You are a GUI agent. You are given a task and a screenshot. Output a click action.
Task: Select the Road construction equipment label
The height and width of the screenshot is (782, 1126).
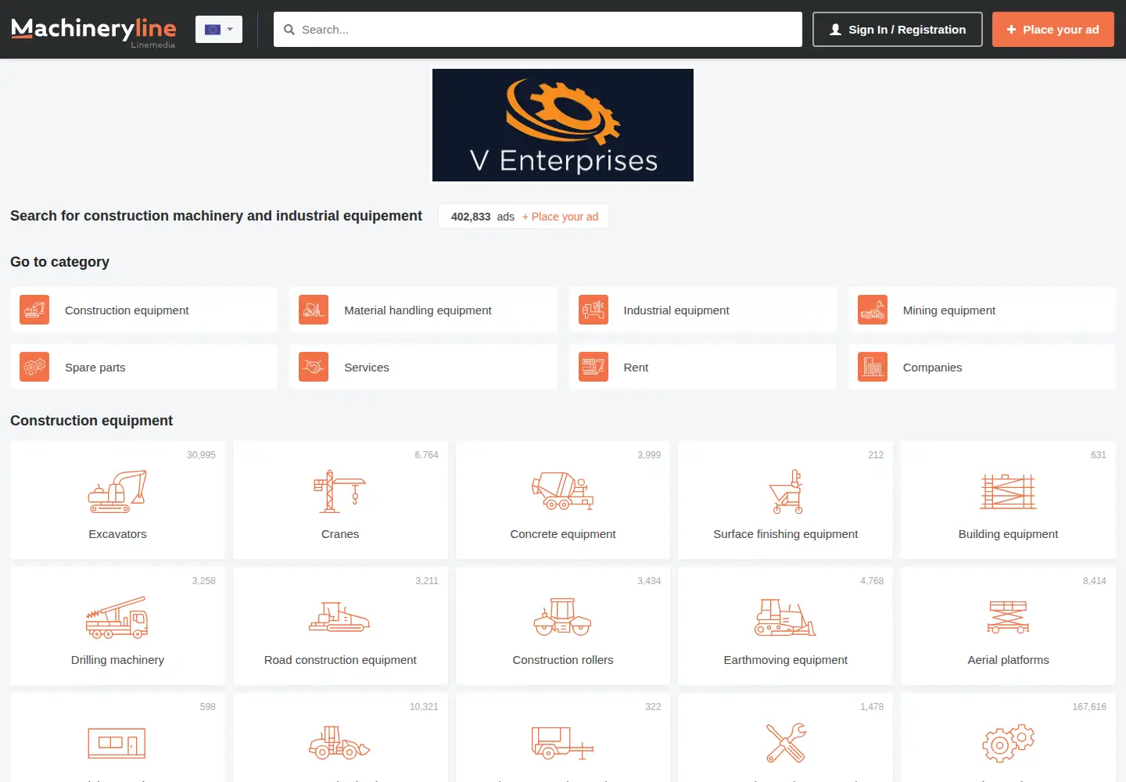coord(340,660)
